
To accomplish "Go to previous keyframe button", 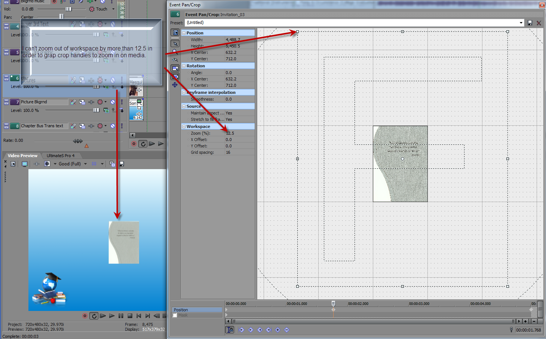I will coord(251,330).
